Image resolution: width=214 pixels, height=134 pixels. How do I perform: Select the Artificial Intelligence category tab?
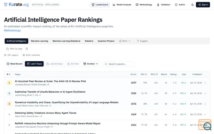pyautogui.click(x=16, y=41)
